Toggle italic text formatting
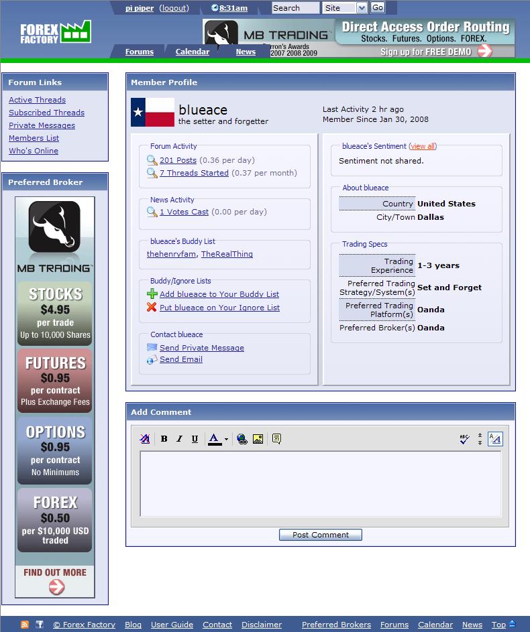 tap(180, 438)
